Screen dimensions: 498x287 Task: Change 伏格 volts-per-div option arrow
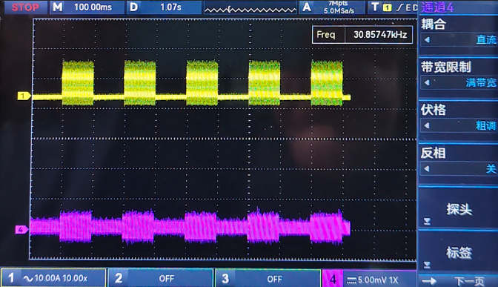coord(427,125)
